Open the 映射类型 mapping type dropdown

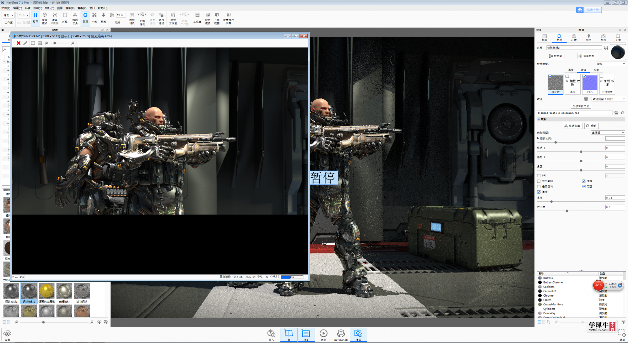[608, 133]
